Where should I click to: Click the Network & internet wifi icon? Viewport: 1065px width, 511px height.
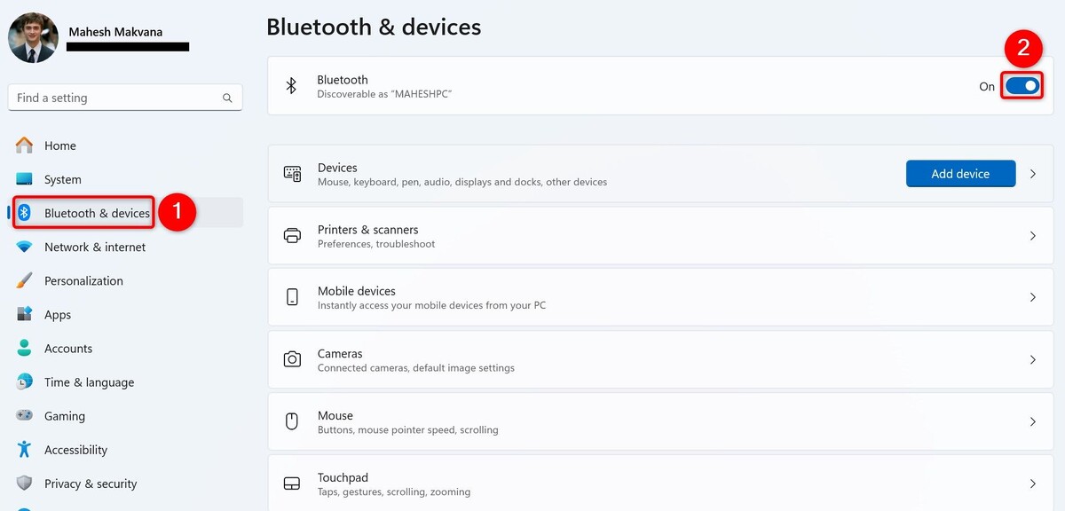click(x=24, y=247)
